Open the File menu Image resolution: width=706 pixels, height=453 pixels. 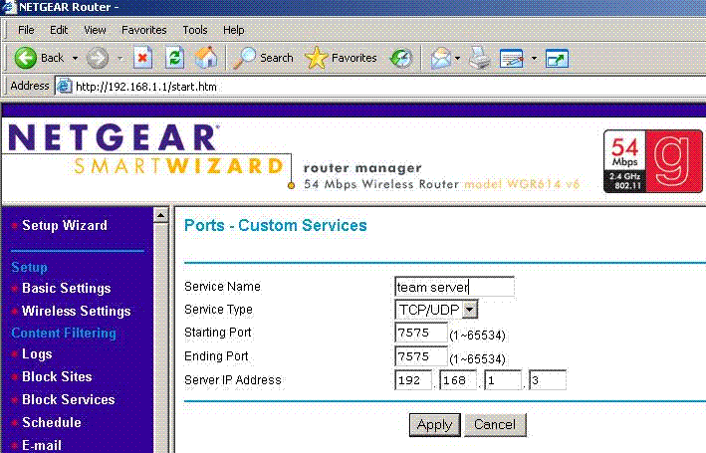26,30
